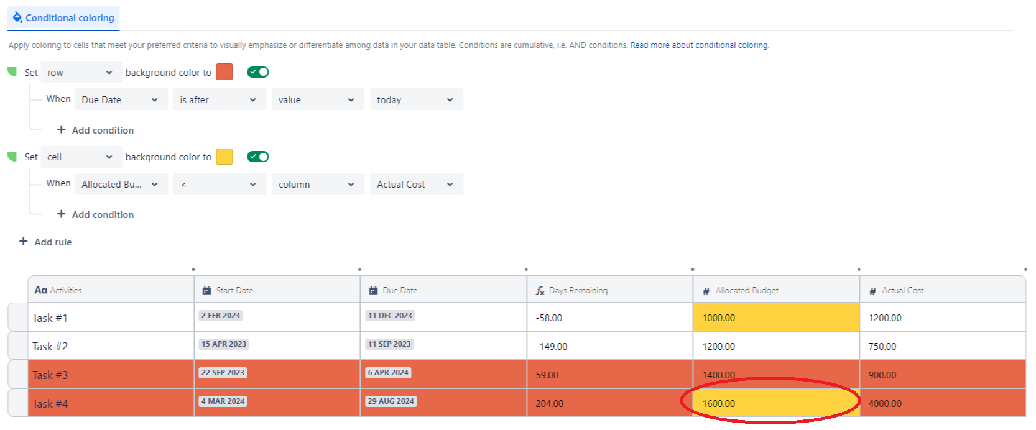
Task: Disable the cell background color rule toggle
Action: tap(257, 157)
